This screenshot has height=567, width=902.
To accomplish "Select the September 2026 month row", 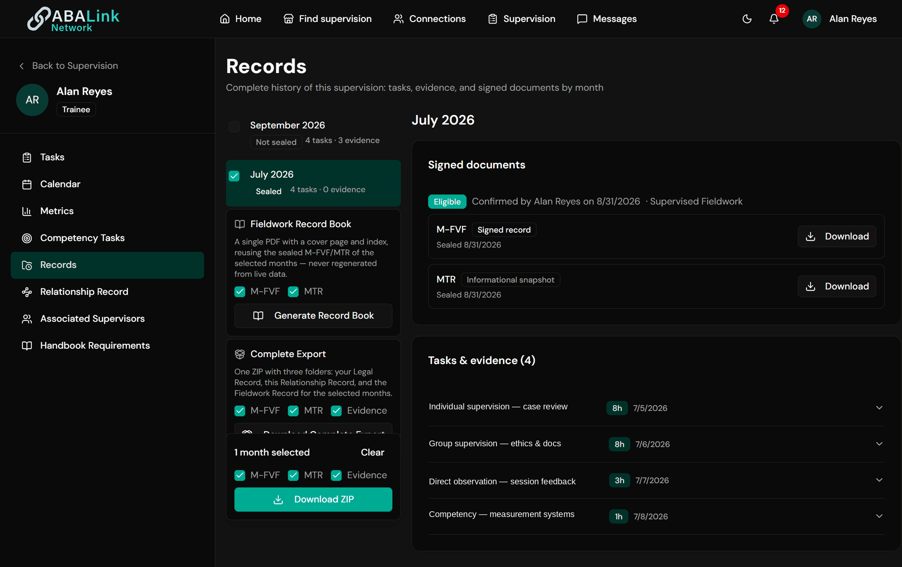I will point(313,134).
